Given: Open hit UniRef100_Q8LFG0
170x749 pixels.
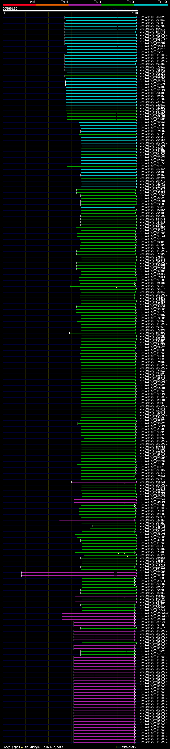Looking at the screenshot, I should tap(152, 234).
